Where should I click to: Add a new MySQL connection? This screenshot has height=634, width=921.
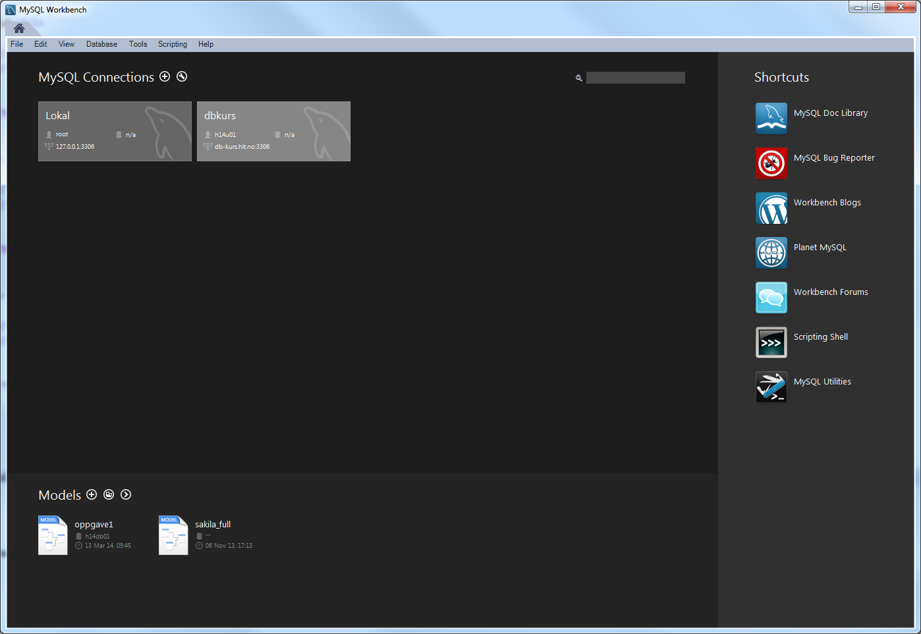(165, 76)
